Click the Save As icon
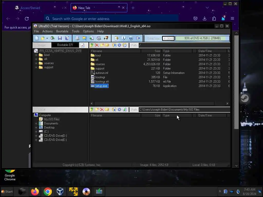This screenshot has height=197, width=263. (67, 38)
